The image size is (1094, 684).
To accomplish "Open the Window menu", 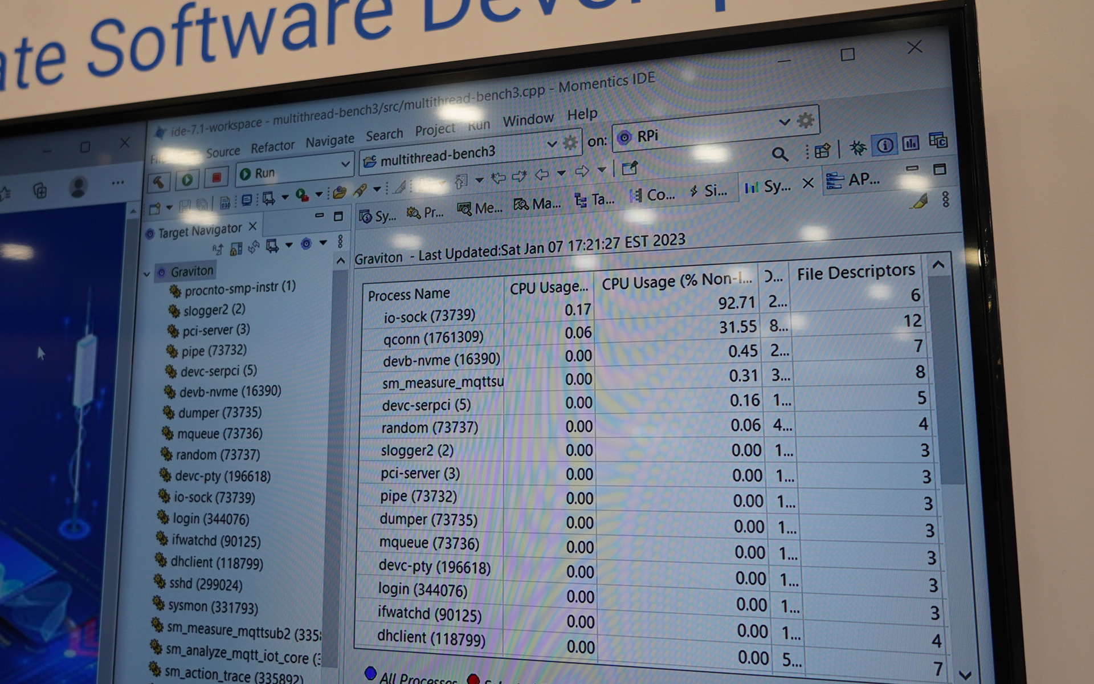I will click(528, 119).
